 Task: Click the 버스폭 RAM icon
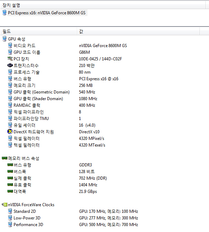tap(10, 171)
